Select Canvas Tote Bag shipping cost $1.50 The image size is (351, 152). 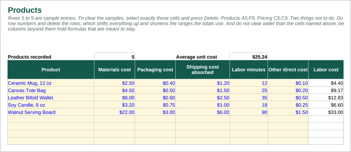203,90
